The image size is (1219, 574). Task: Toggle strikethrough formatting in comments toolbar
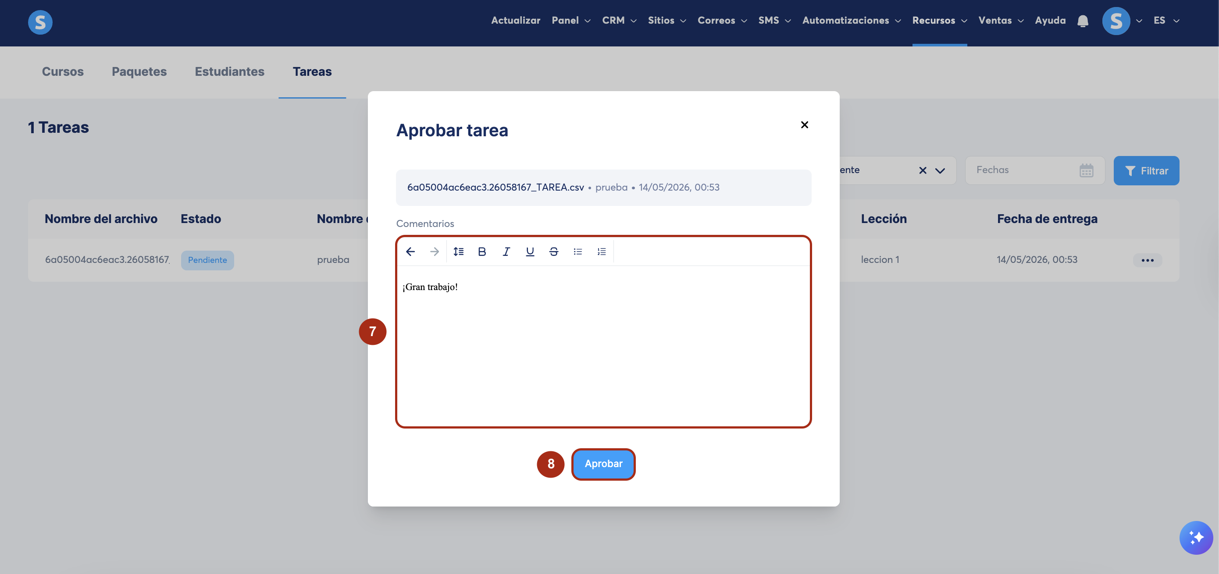click(554, 252)
